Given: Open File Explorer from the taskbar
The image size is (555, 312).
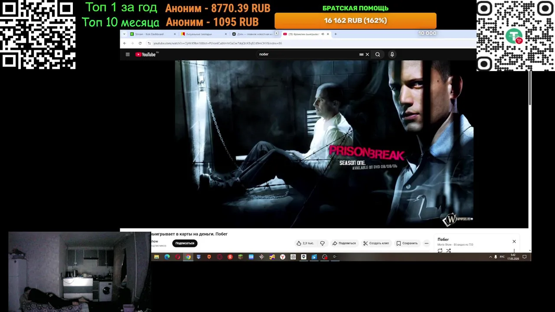Looking at the screenshot, I should (x=157, y=257).
